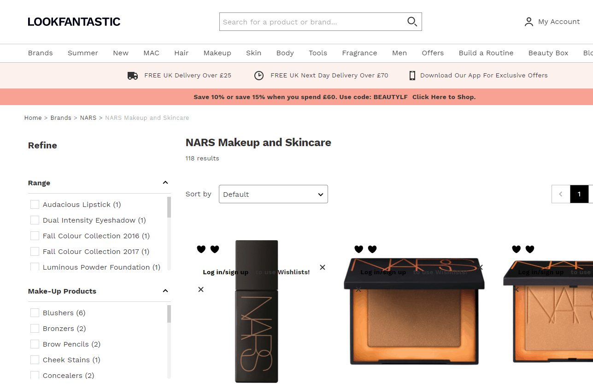
Task: Toggle the Cheek Stains checkbox
Action: 35,360
